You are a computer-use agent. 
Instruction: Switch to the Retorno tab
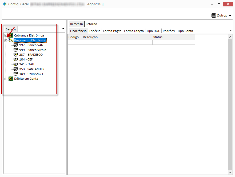(x=91, y=24)
